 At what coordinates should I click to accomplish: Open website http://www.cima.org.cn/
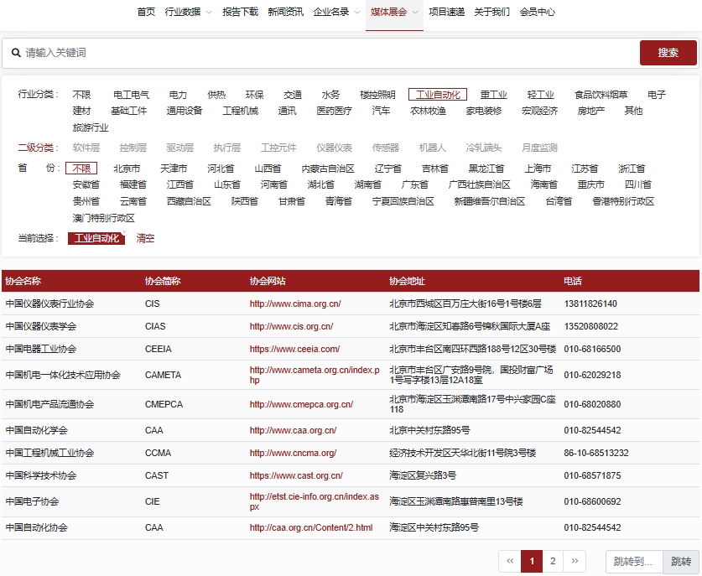[x=295, y=304]
